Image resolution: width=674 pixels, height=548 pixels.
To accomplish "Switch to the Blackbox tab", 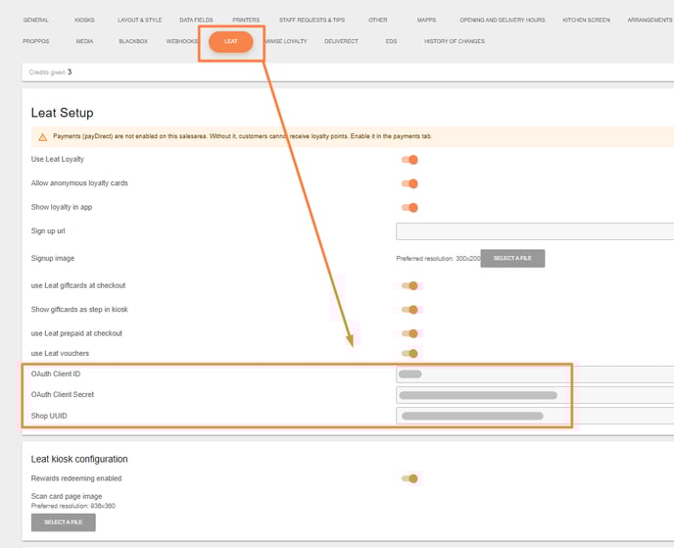I will [x=133, y=41].
